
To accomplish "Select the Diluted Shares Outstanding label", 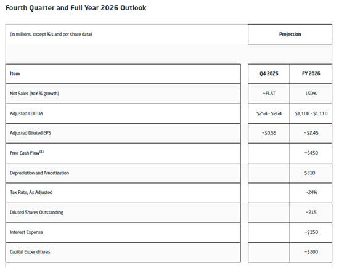I will click(x=36, y=213).
